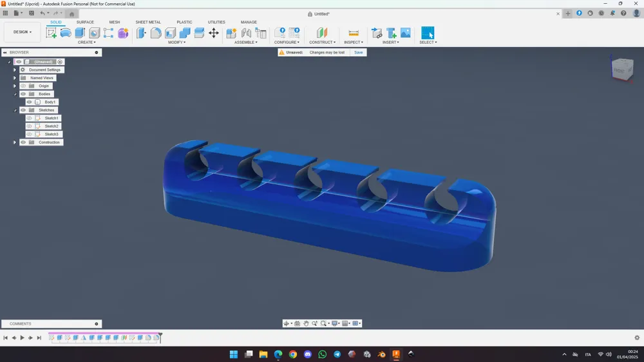This screenshot has height=362, width=644.
Task: Activate the radio button on the Unsaved root component
Action: pyautogui.click(x=60, y=62)
